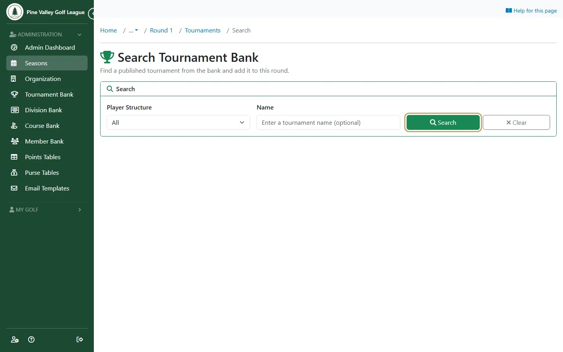Expand the My Golf section
The image size is (563, 352).
point(47,210)
